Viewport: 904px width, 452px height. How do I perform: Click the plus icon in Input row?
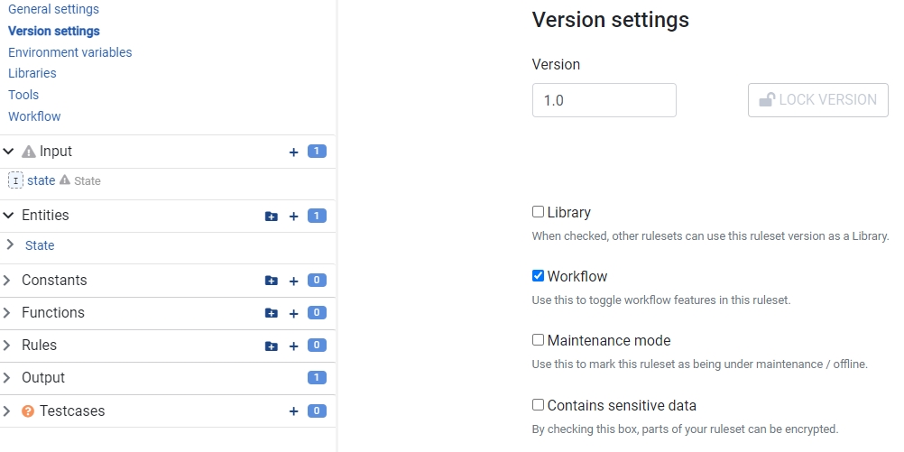tap(293, 152)
